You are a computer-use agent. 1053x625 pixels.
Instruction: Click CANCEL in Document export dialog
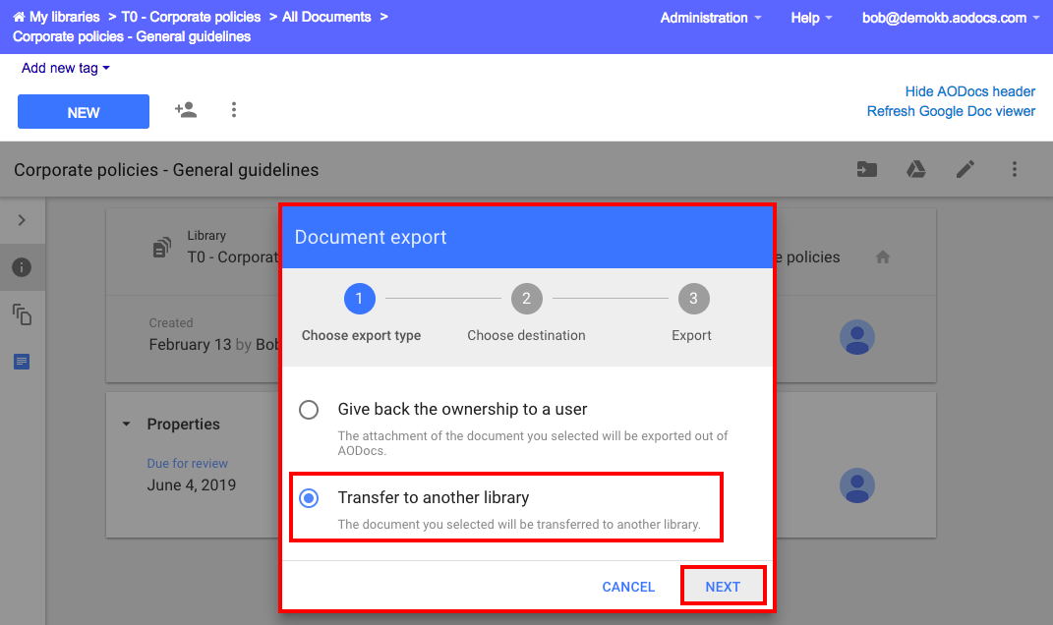[628, 587]
